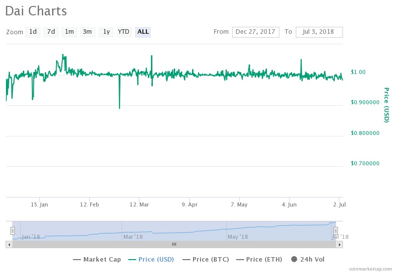397x273 pixels.
Task: Toggle Price (USD) series in legend
Action: (x=151, y=259)
